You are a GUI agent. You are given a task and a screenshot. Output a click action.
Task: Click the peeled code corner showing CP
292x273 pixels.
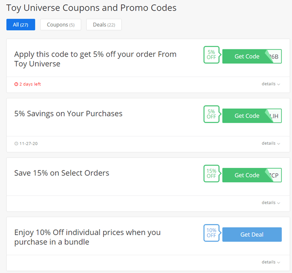[x=274, y=175]
